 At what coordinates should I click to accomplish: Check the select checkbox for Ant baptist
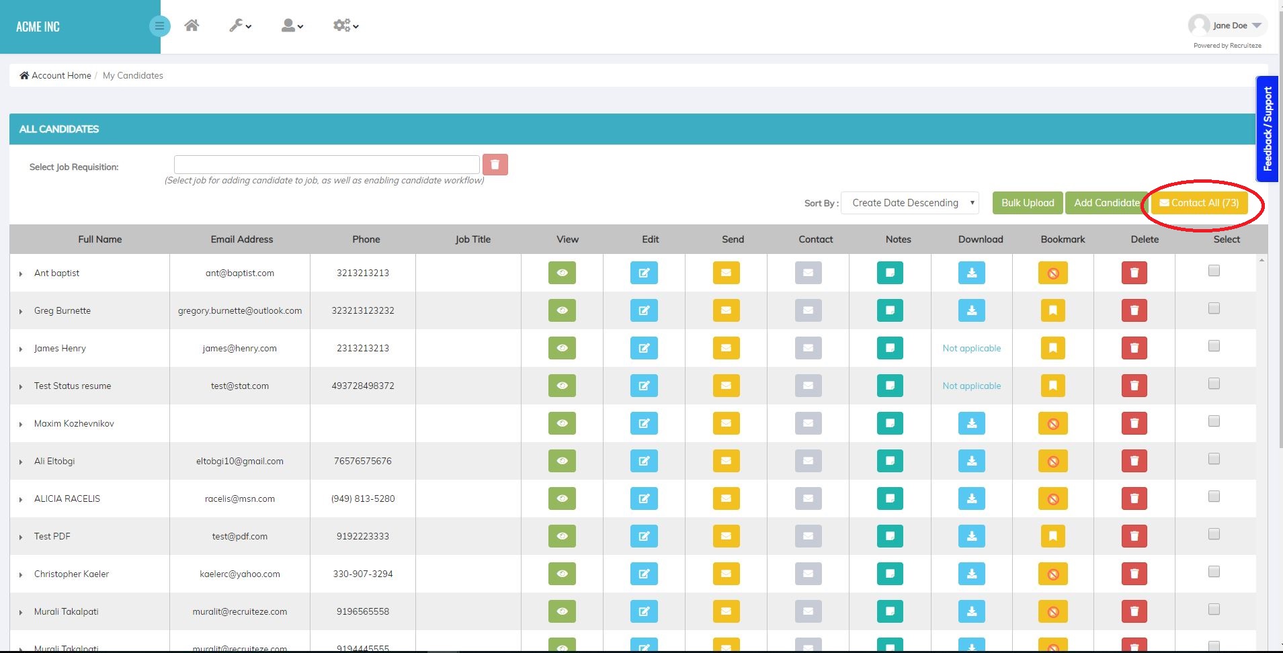click(x=1212, y=271)
